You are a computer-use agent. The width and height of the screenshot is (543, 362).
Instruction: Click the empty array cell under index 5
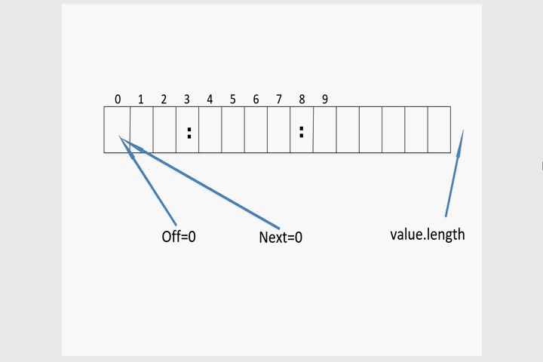point(232,130)
